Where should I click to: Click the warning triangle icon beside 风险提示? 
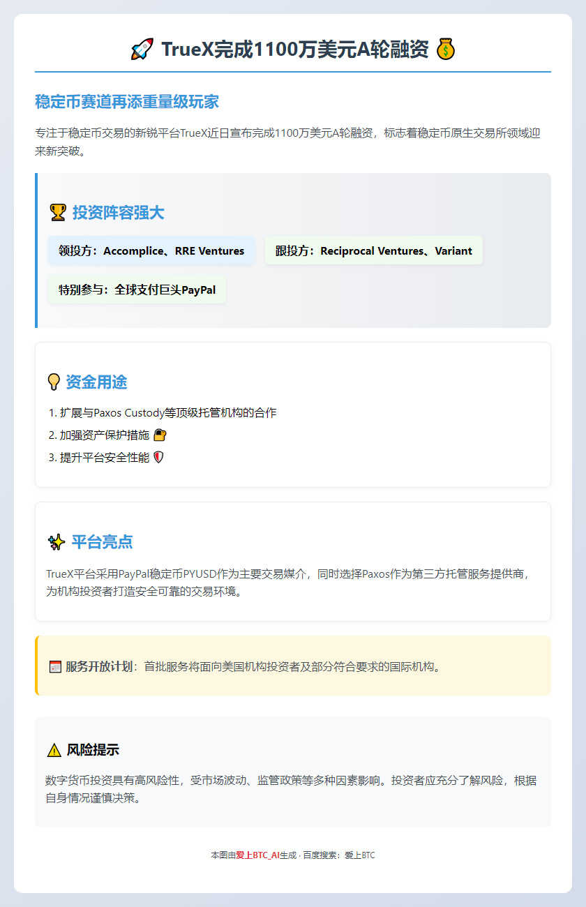click(54, 750)
